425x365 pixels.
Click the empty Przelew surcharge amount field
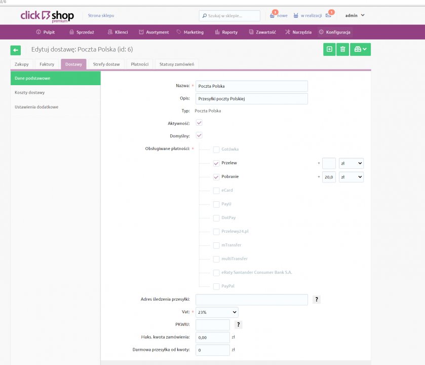(329, 163)
